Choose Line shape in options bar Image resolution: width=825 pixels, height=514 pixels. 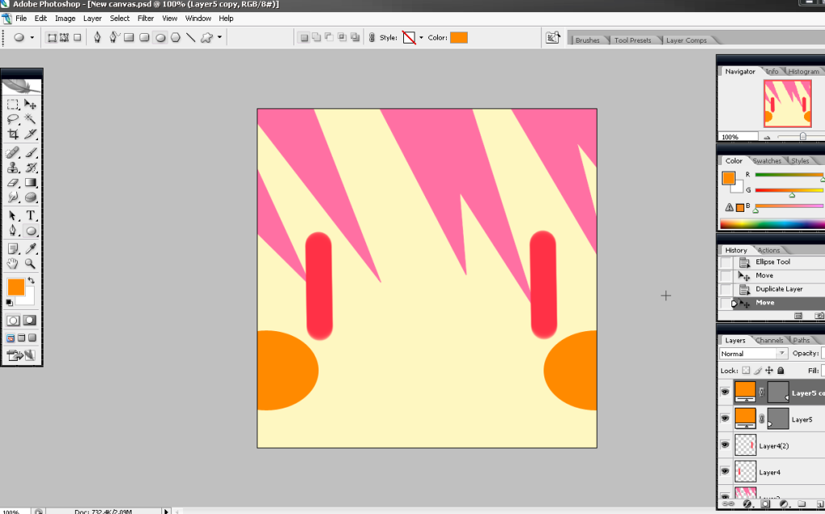point(190,38)
